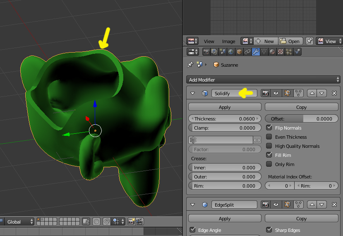Image resolution: width=343 pixels, height=236 pixels.
Task: Pin the image in the image editor header
Action: coord(309,41)
